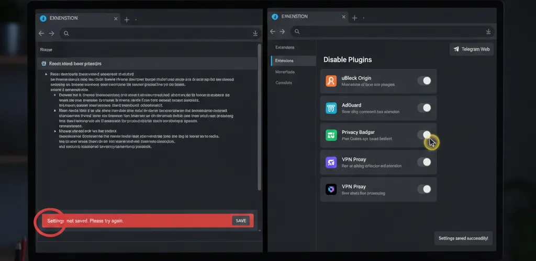Click the blue favicon on the left window's tab

[x=43, y=19]
